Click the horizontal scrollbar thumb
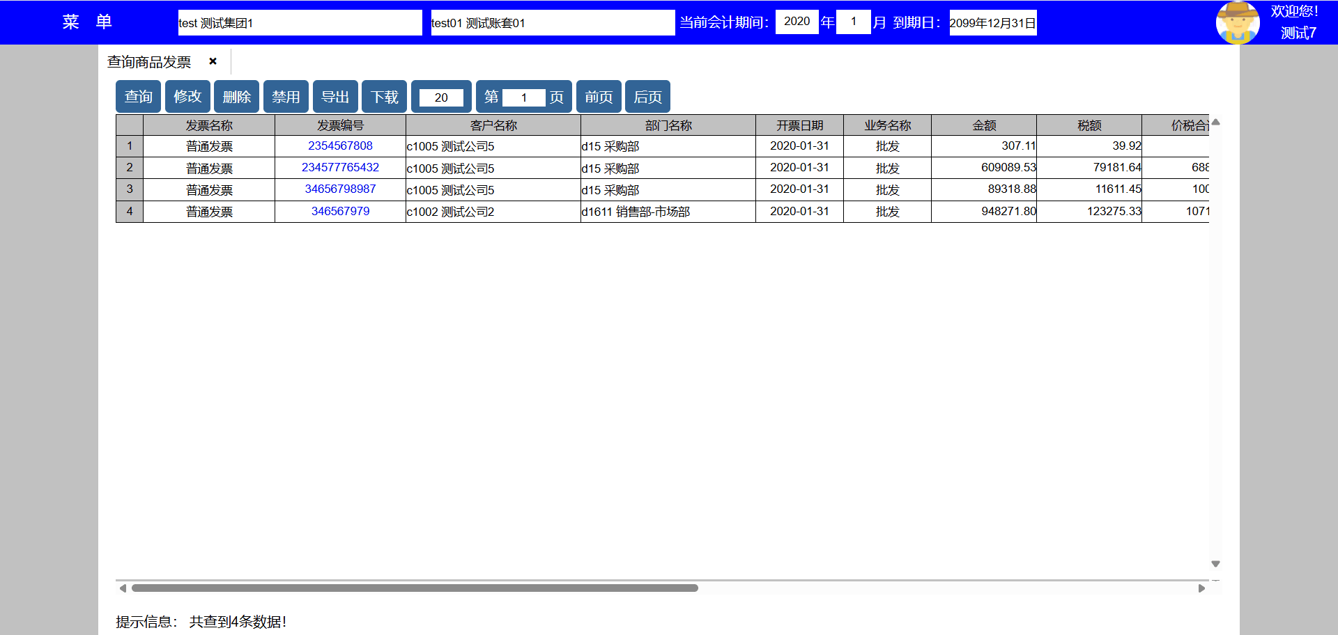1338x635 pixels. pos(415,588)
